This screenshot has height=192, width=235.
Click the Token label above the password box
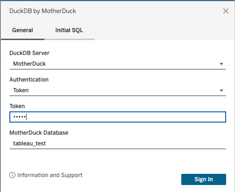pyautogui.click(x=17, y=106)
